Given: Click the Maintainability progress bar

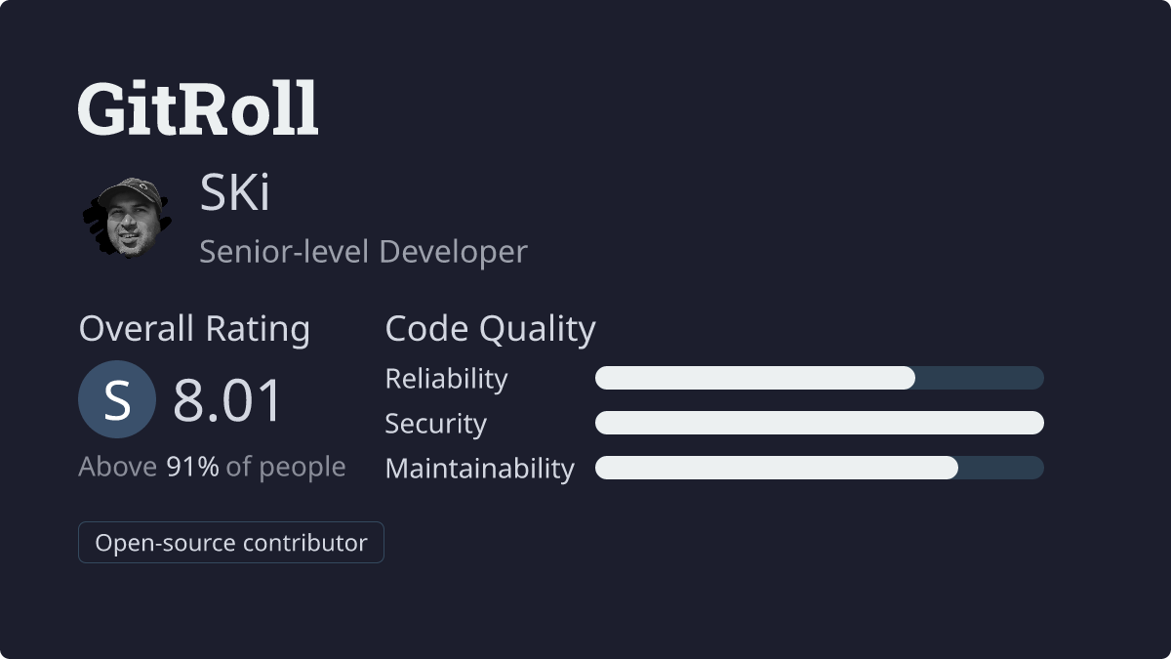Looking at the screenshot, I should click(820, 468).
